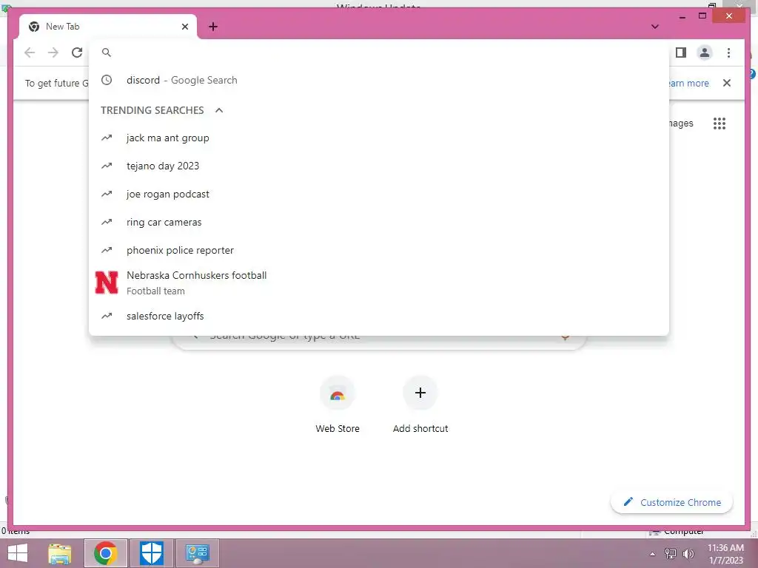Viewport: 758px width, 568px height.
Task: Open the Google apps grid
Action: click(x=720, y=124)
